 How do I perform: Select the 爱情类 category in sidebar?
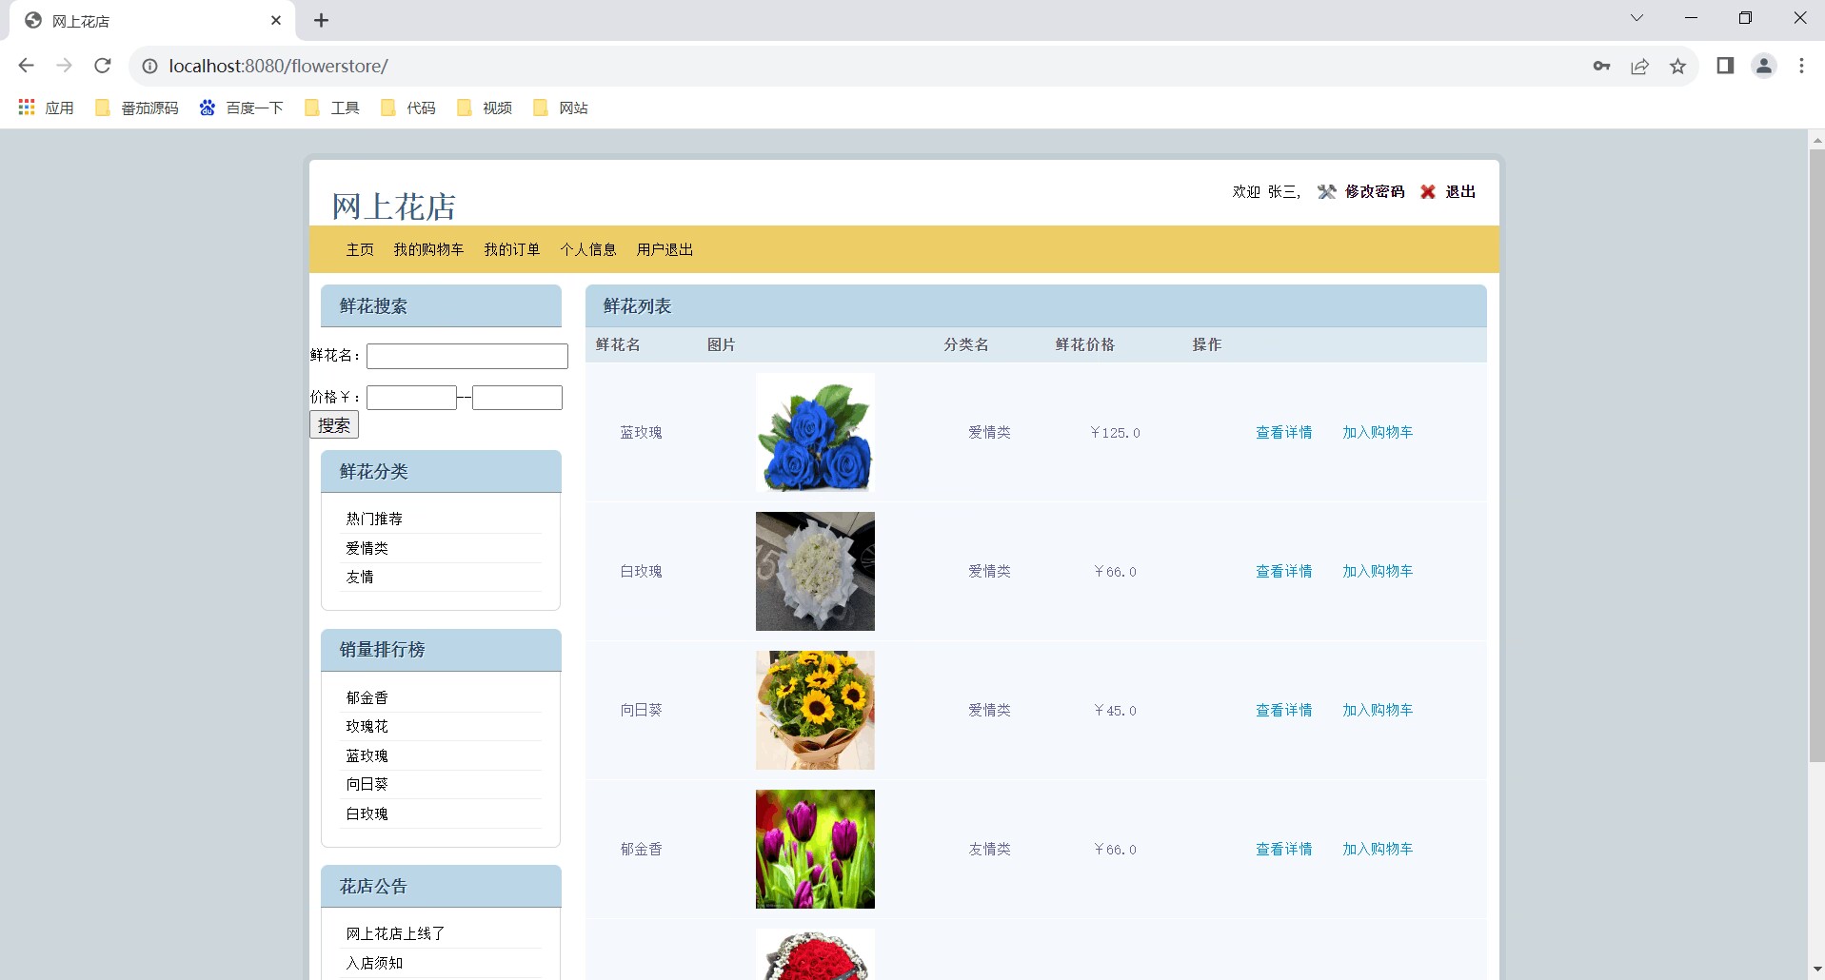(367, 548)
